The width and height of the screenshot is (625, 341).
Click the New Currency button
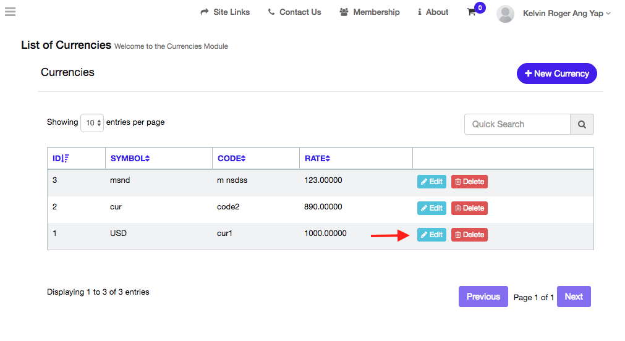(556, 74)
